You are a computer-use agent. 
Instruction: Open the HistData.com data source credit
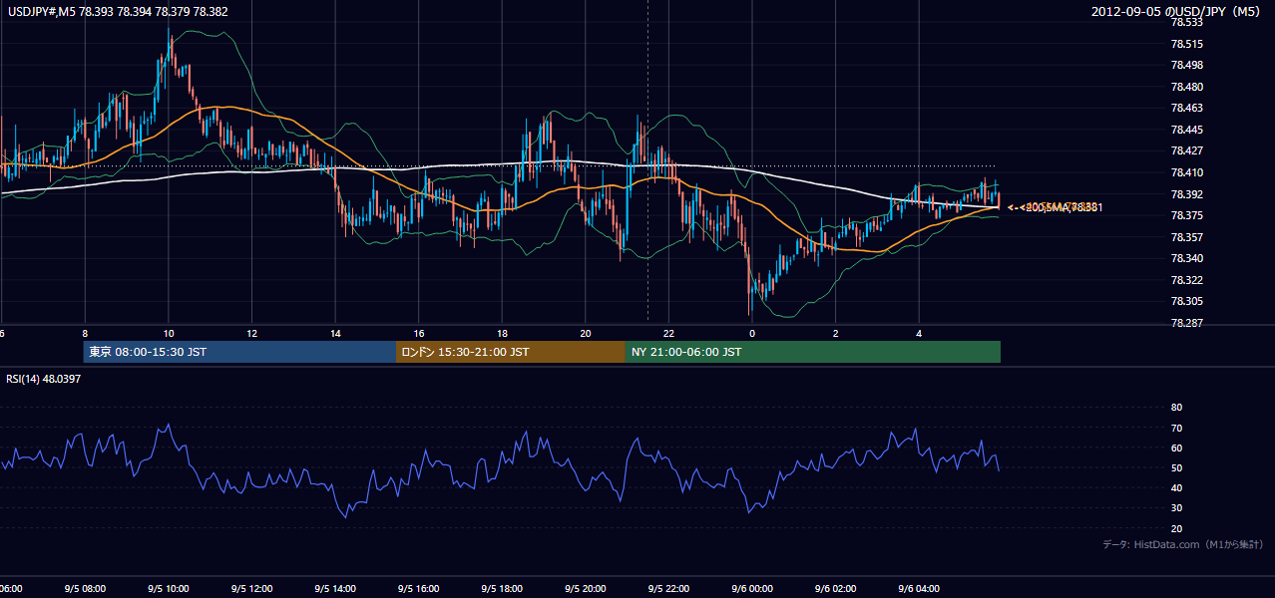point(1182,544)
